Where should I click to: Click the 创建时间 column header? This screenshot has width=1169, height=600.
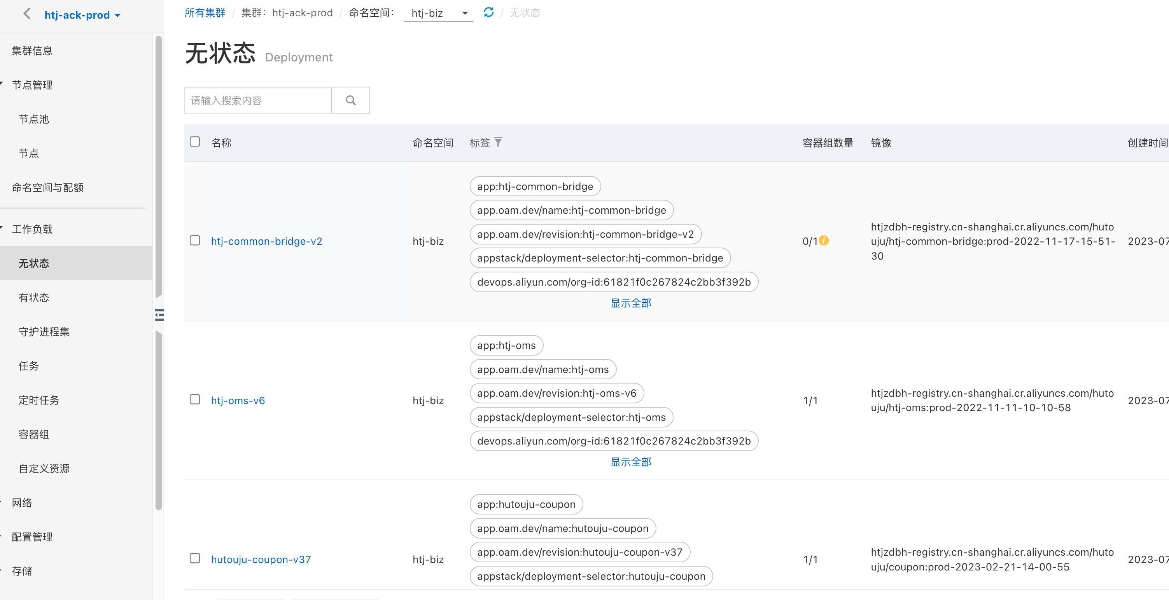[1148, 143]
